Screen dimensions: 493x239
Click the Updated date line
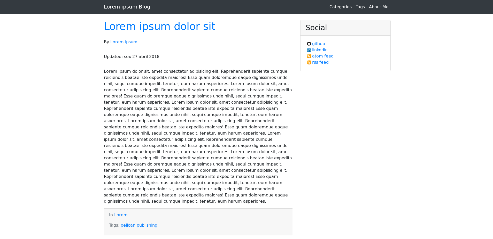[x=132, y=57]
